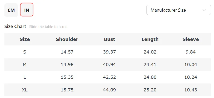
Task: Click the dropdown chevron arrow
Action: click(x=204, y=10)
